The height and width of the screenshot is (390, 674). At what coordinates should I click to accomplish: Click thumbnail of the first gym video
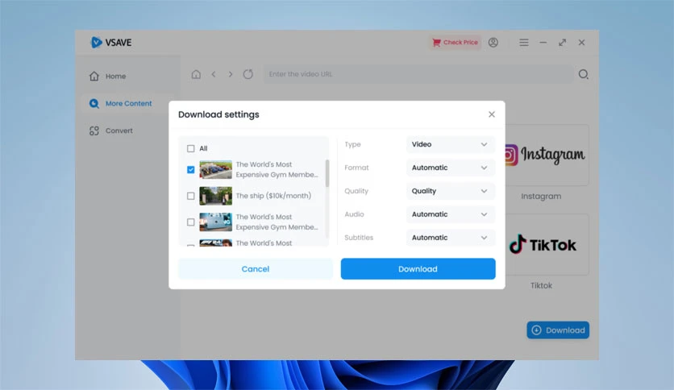coord(216,170)
